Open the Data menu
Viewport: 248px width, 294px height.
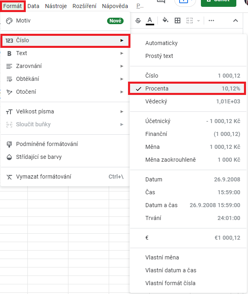point(33,6)
